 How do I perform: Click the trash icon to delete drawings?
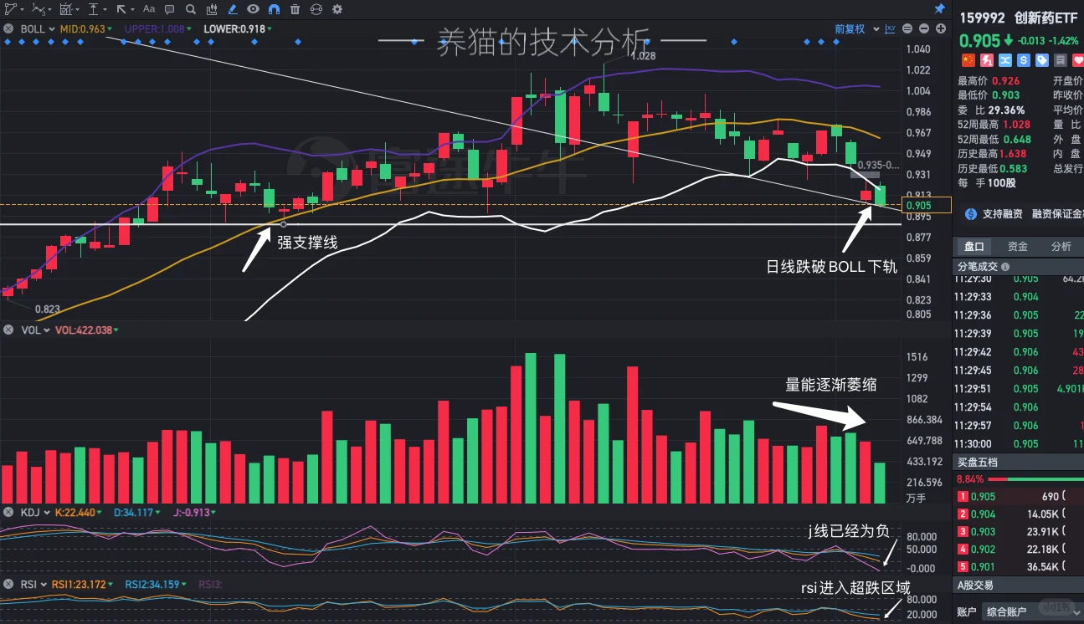pos(295,9)
